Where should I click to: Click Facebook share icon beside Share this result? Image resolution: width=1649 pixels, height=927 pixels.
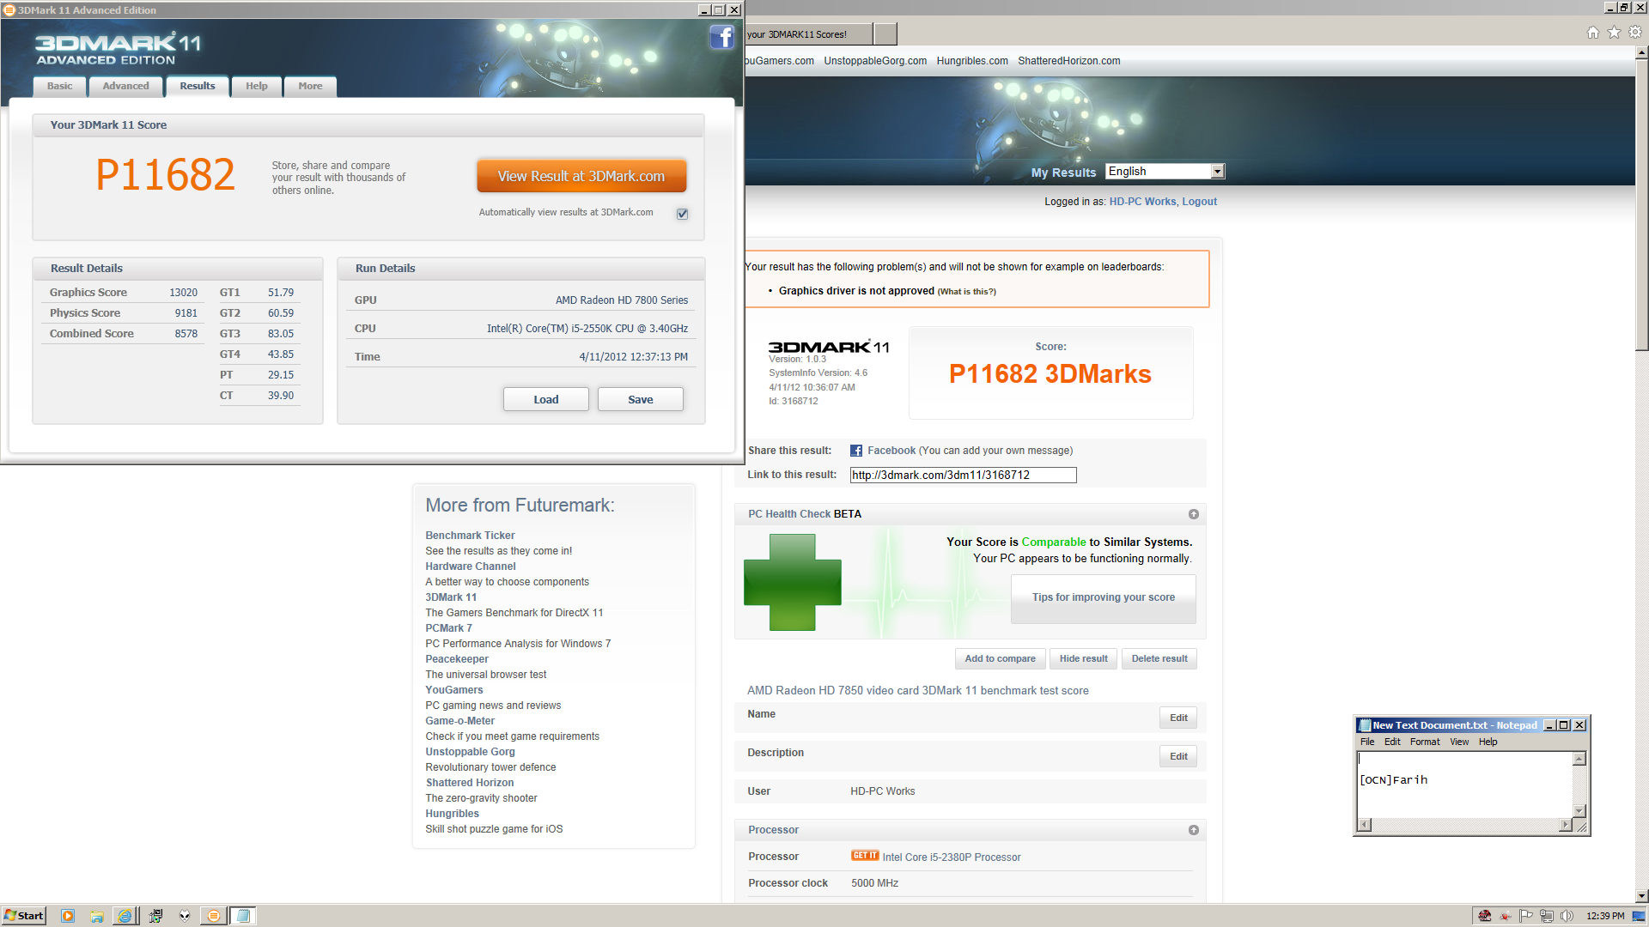coord(856,451)
